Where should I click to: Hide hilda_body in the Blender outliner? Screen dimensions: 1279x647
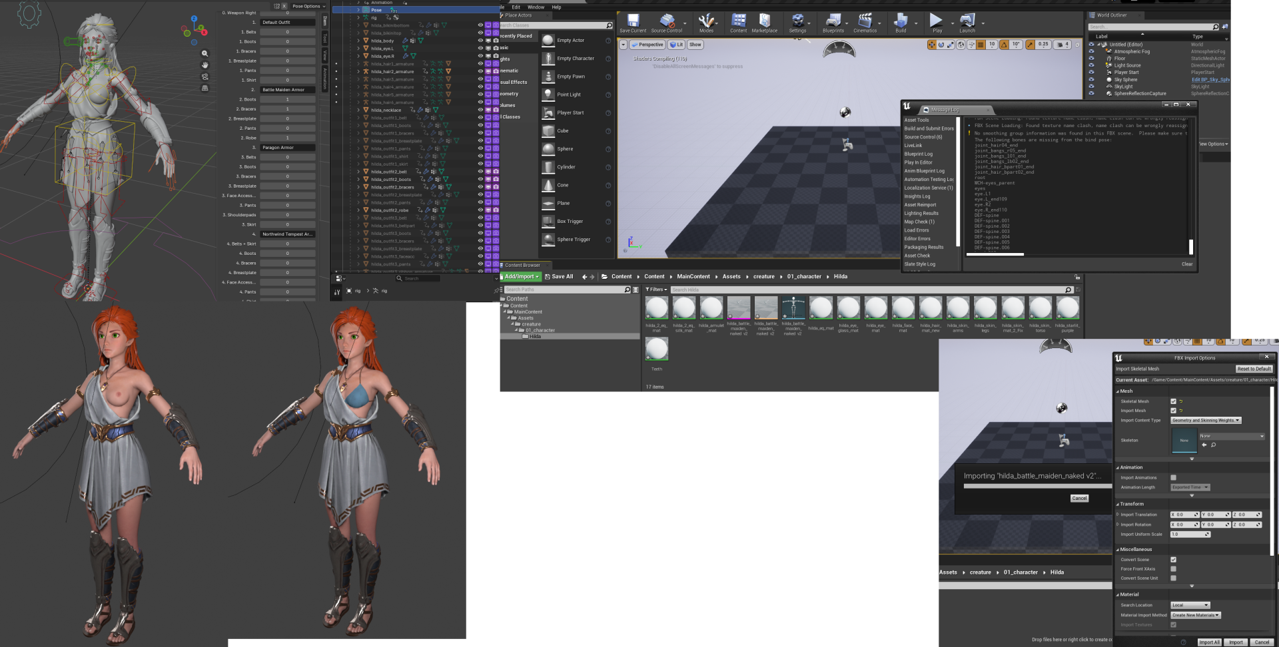tap(480, 41)
